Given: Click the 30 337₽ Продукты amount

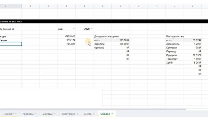Looking at the screenshot, I should coord(193,55).
